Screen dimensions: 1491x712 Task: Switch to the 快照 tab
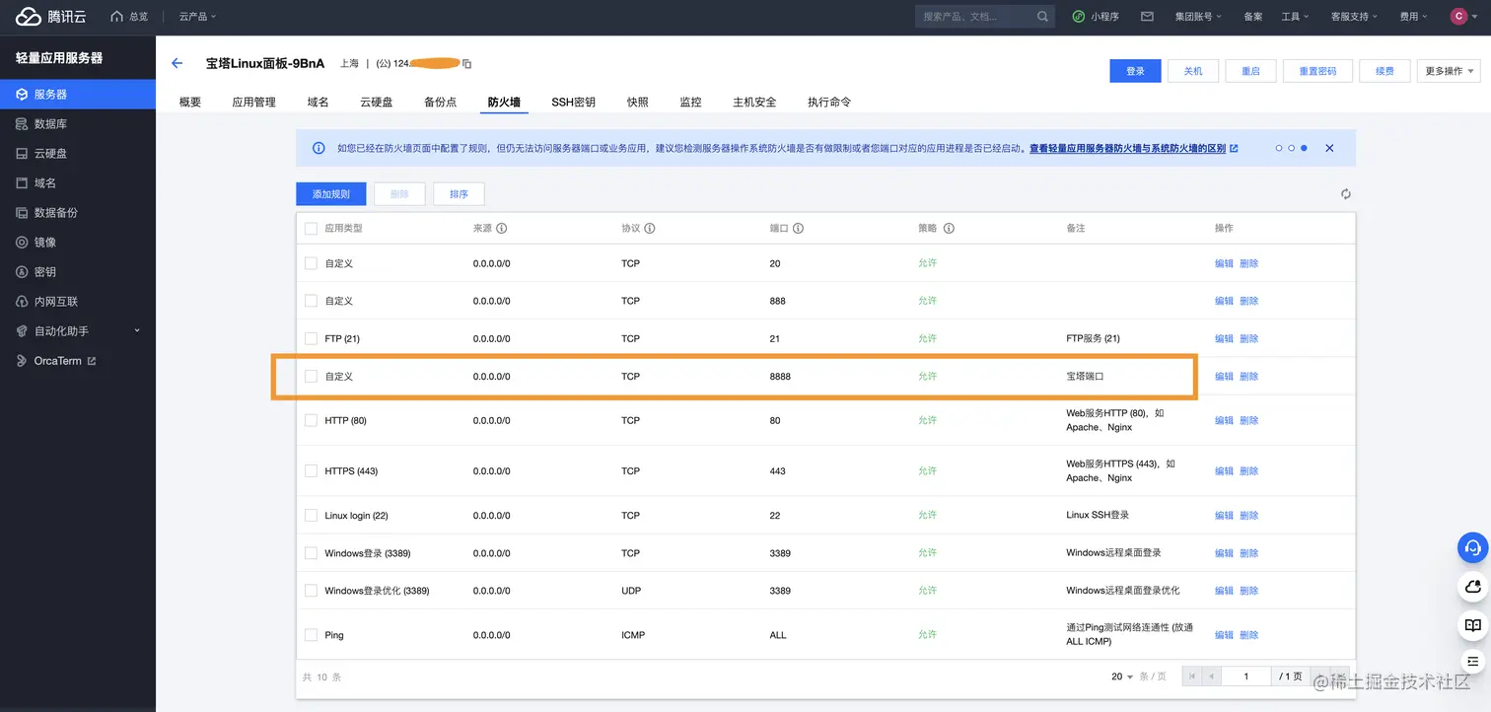click(638, 103)
